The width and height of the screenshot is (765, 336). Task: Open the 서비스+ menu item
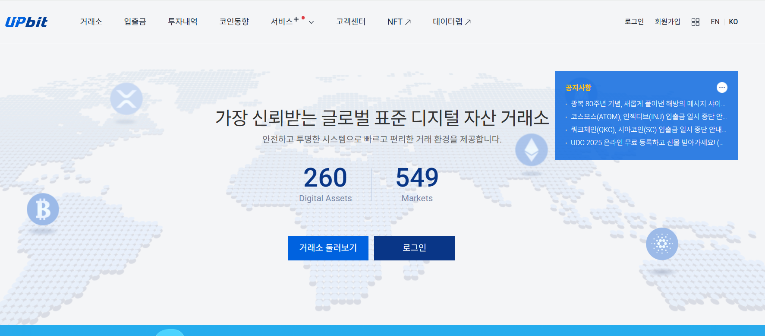pyautogui.click(x=285, y=22)
